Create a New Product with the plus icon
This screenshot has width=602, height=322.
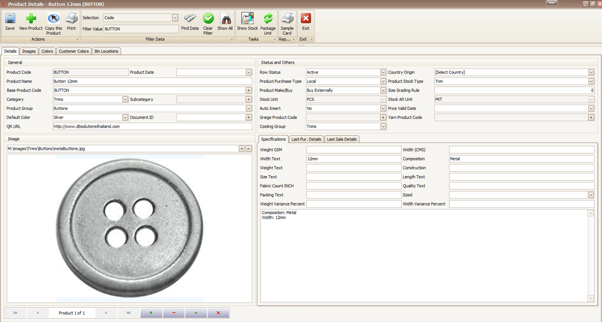[31, 18]
